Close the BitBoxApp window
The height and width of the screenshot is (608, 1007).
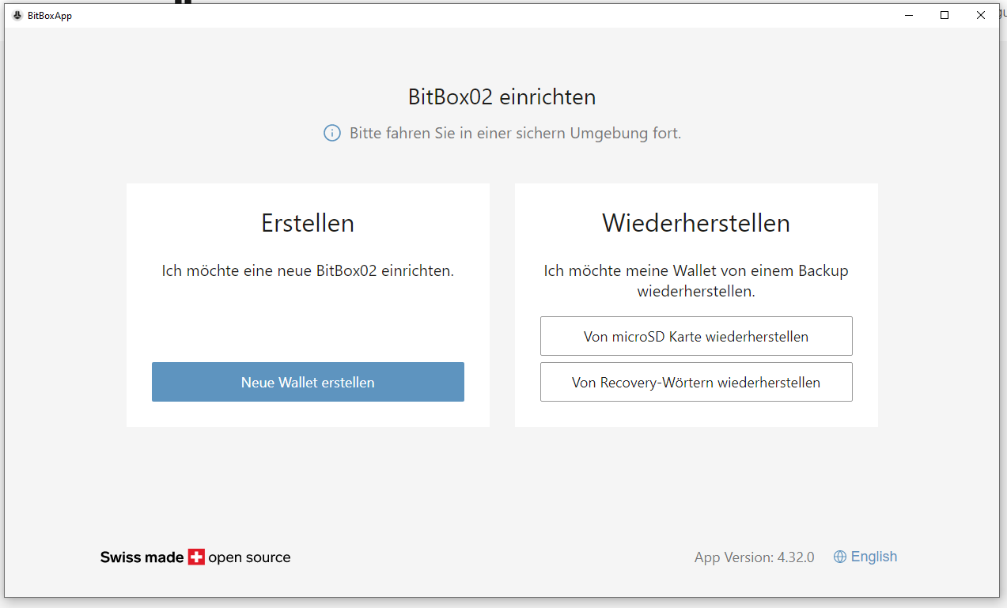pyautogui.click(x=981, y=15)
